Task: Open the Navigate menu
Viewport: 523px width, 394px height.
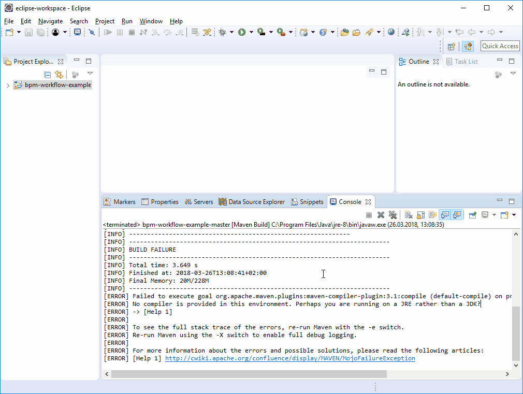Action: (x=50, y=21)
